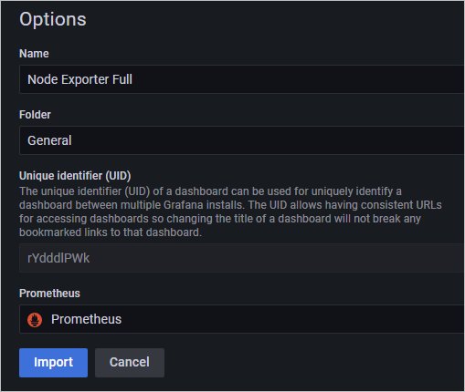Click the Folder field label
This screenshot has height=392, width=465.
(x=35, y=115)
